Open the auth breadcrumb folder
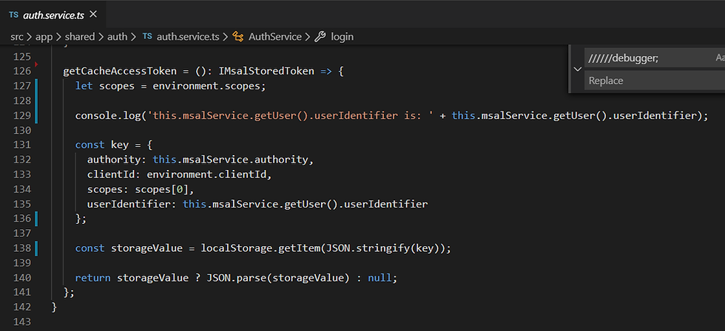The width and height of the screenshot is (725, 331). coord(117,36)
